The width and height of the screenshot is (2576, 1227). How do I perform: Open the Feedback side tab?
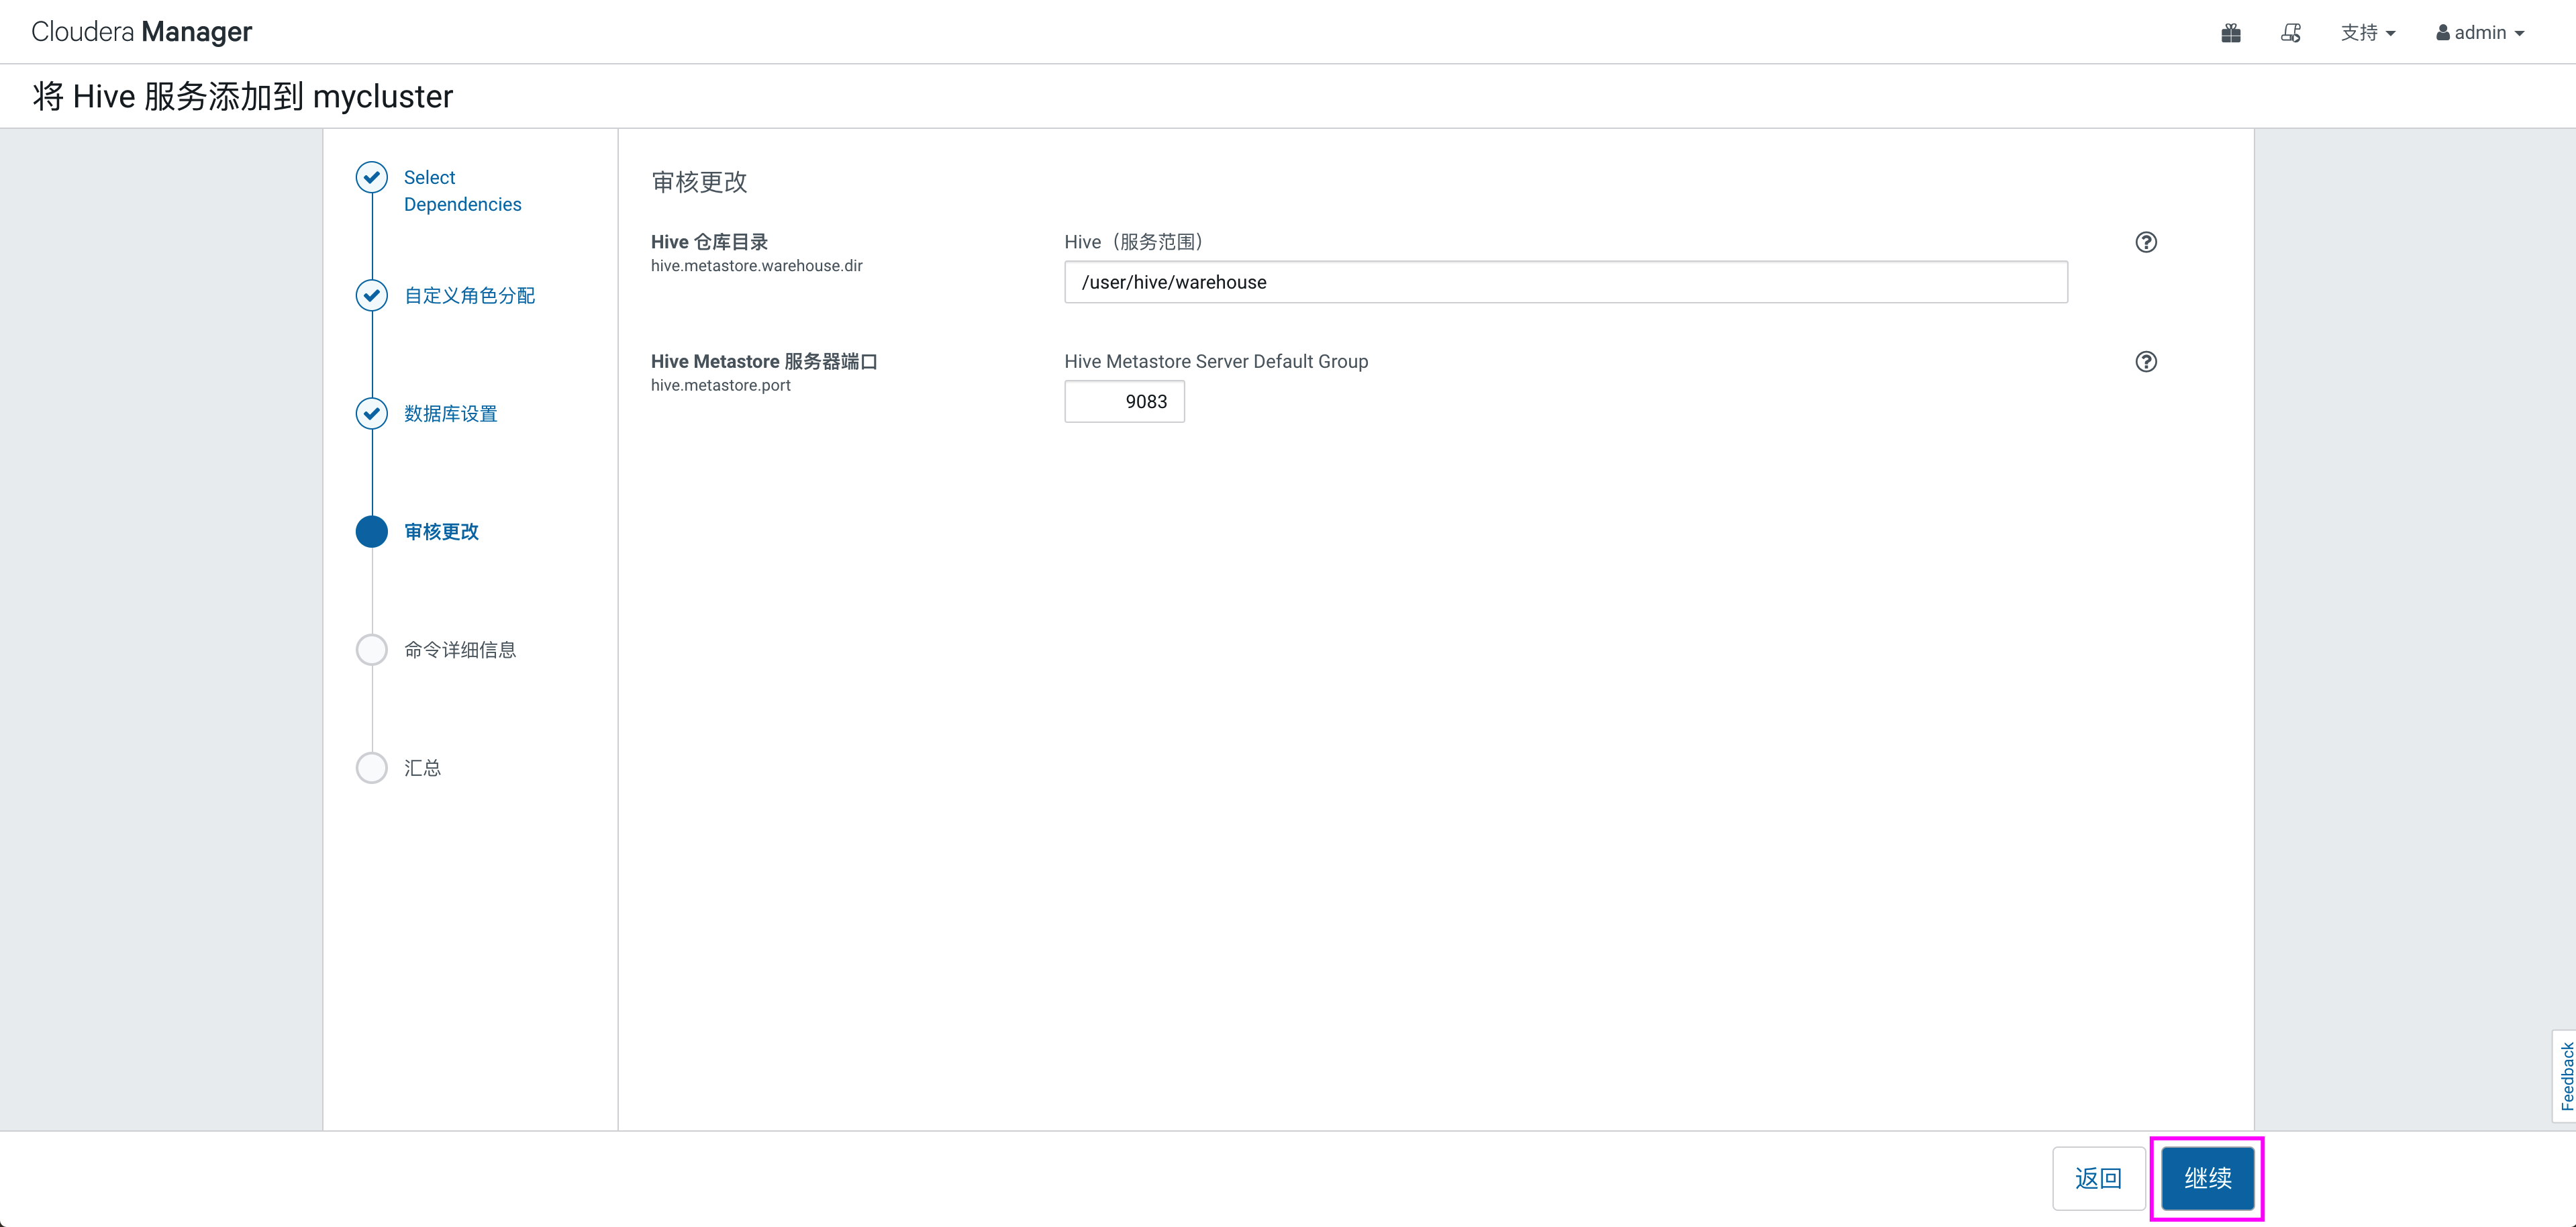[x=2565, y=1076]
